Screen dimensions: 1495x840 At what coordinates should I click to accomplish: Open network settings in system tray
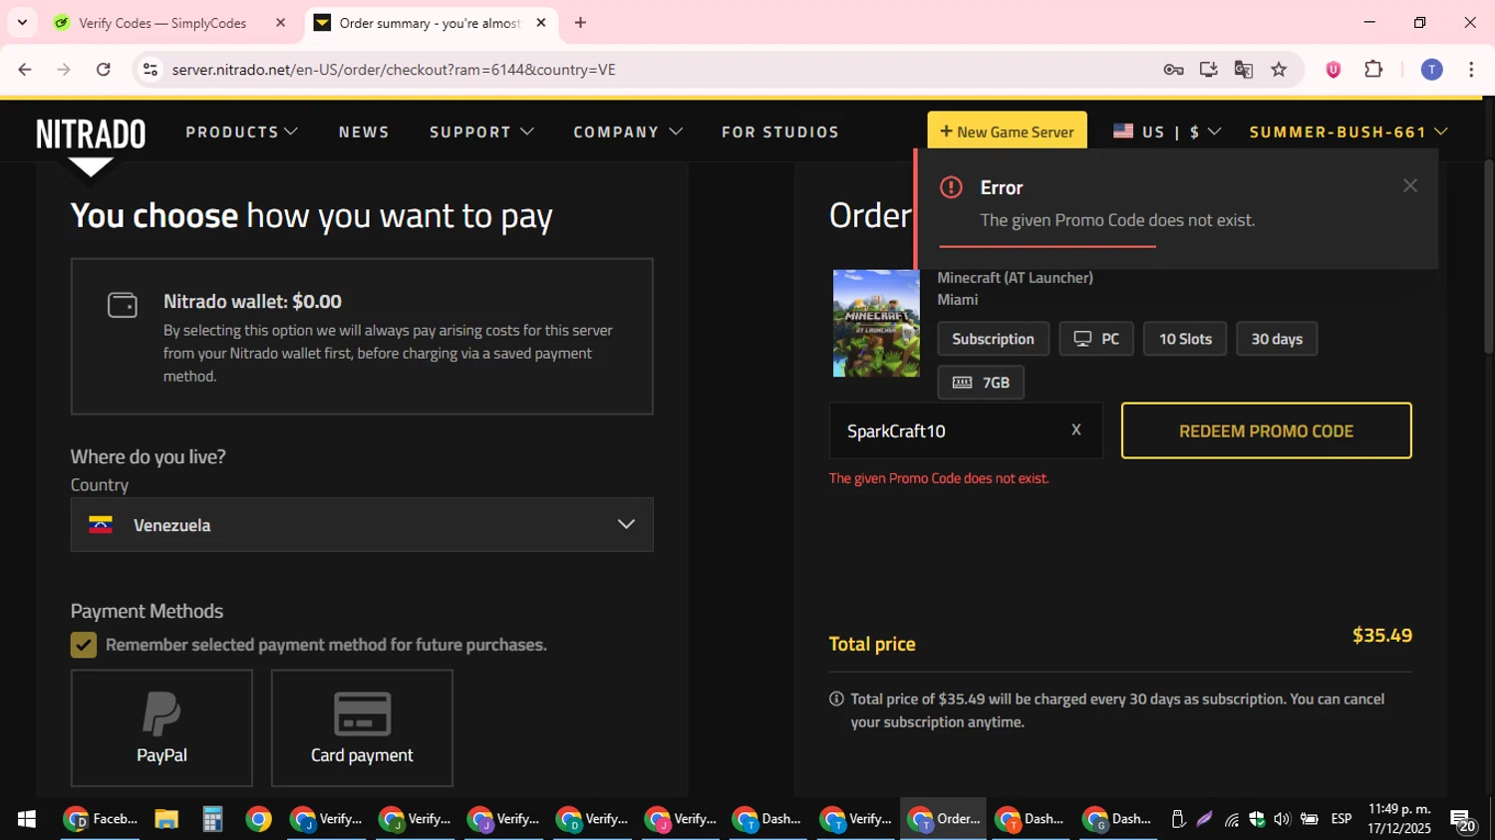point(1232,820)
